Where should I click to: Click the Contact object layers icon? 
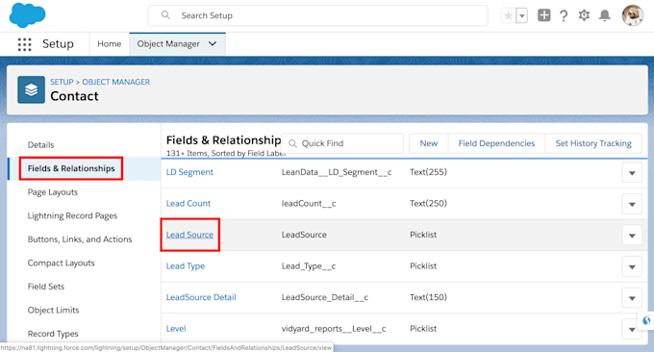tap(32, 89)
